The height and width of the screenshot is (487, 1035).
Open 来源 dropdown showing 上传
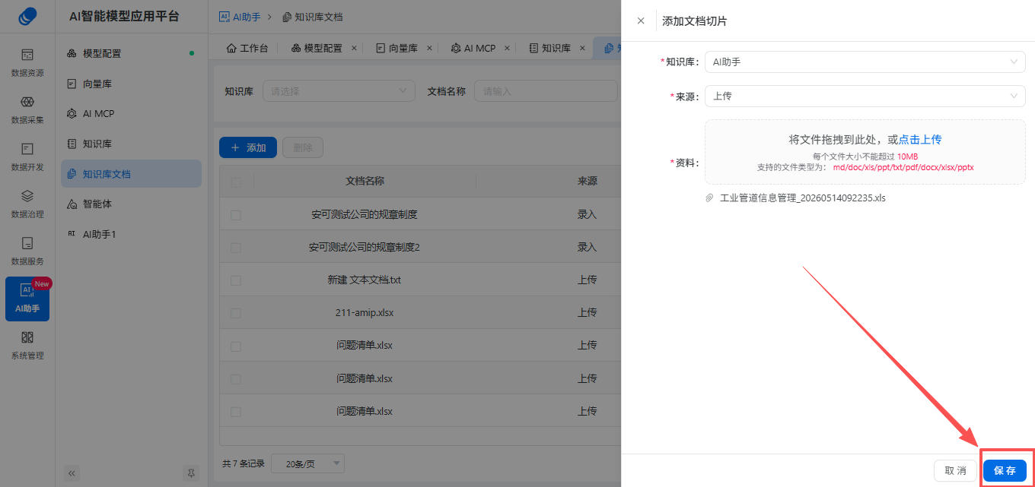(865, 96)
